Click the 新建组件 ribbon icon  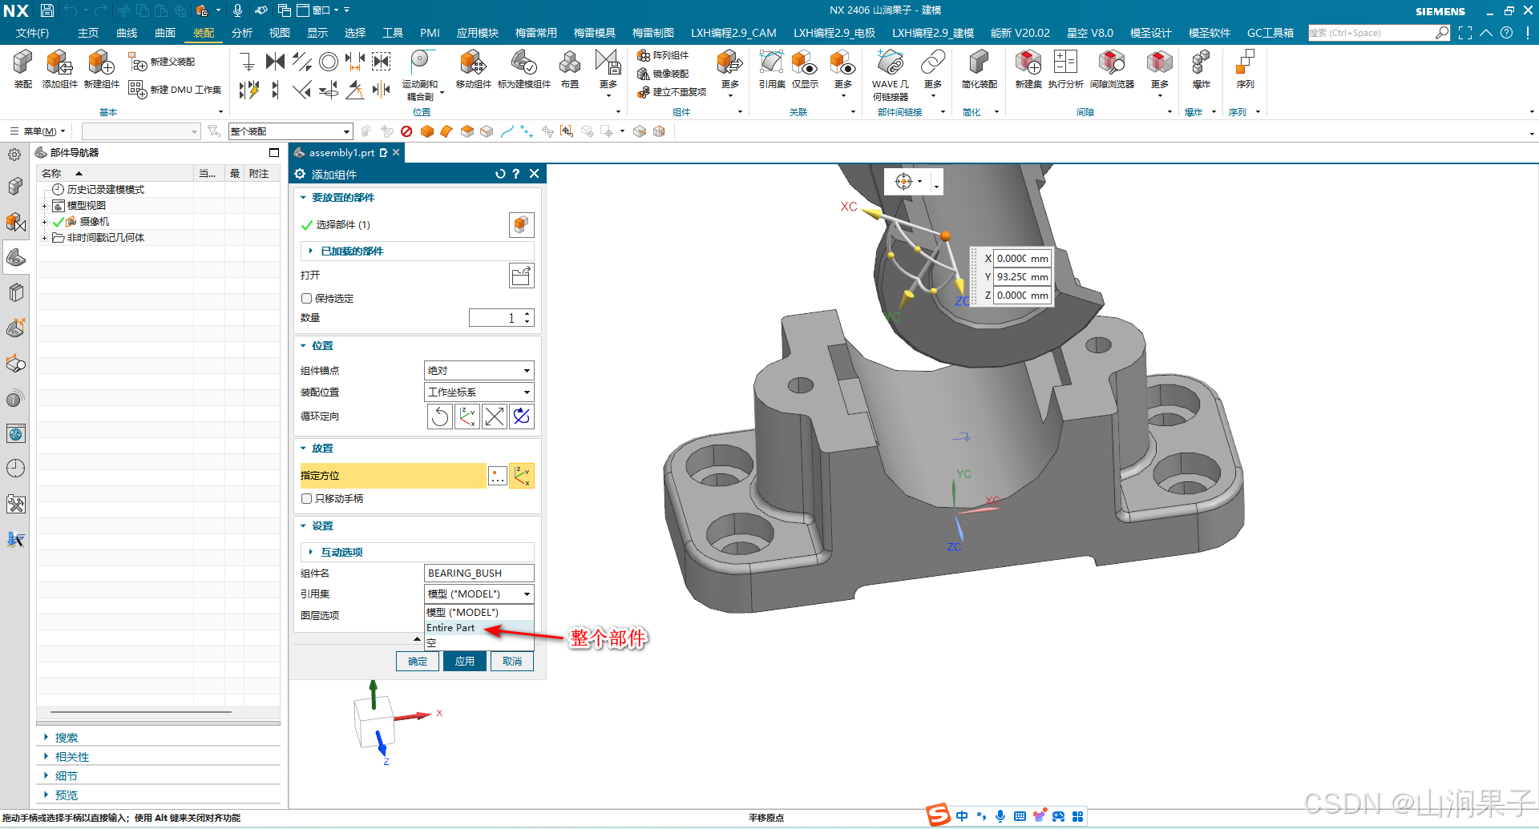click(x=101, y=69)
